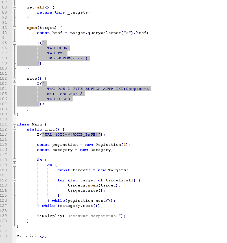
Task: Click the 'TAB OPEN' macro line
Action: (57, 48)
